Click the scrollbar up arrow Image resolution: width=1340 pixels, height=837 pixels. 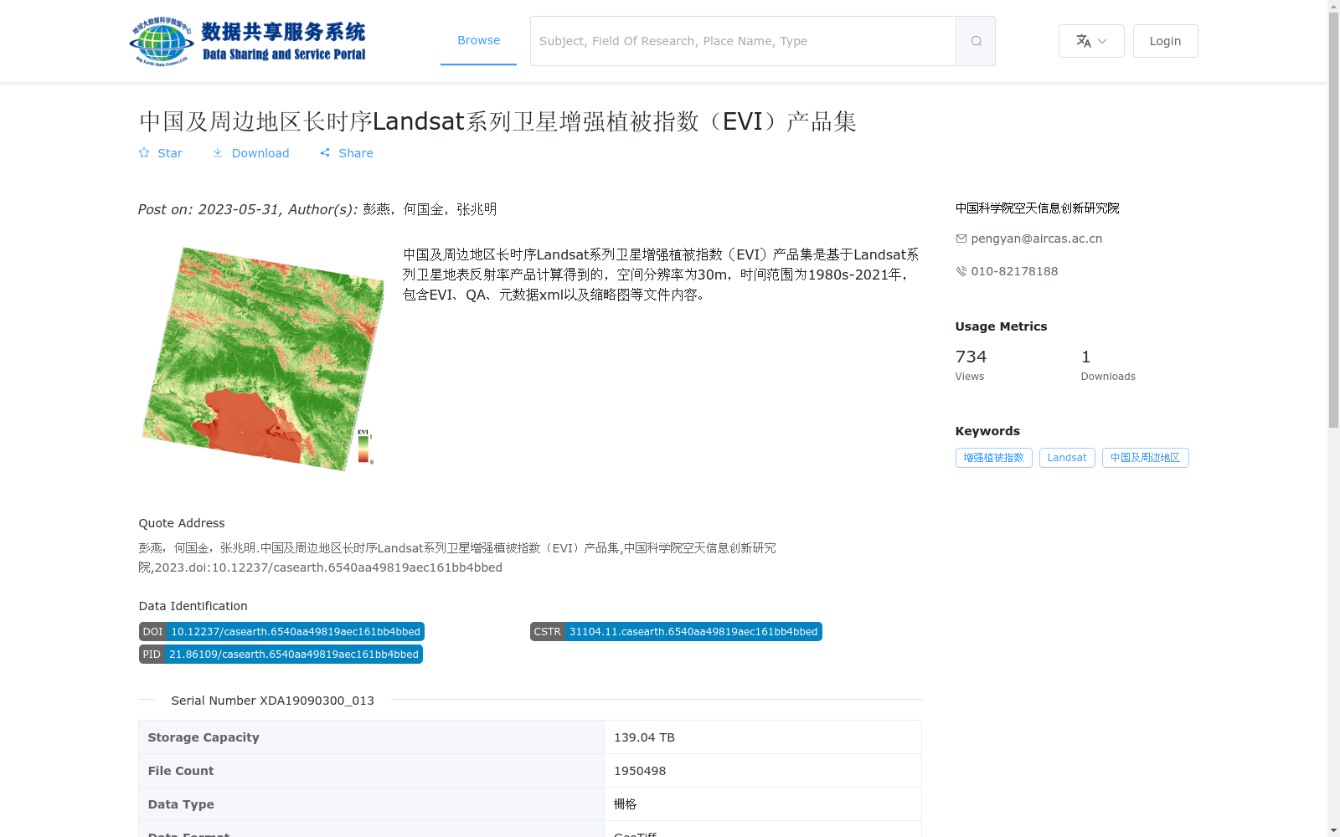click(x=1333, y=6)
